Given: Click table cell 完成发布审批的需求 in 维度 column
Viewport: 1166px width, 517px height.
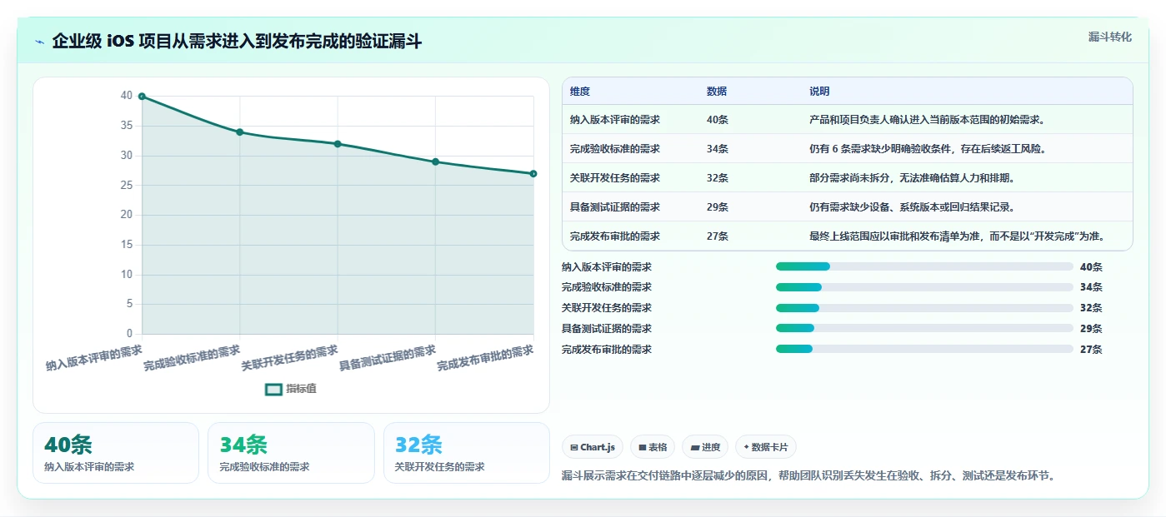Looking at the screenshot, I should (615, 236).
